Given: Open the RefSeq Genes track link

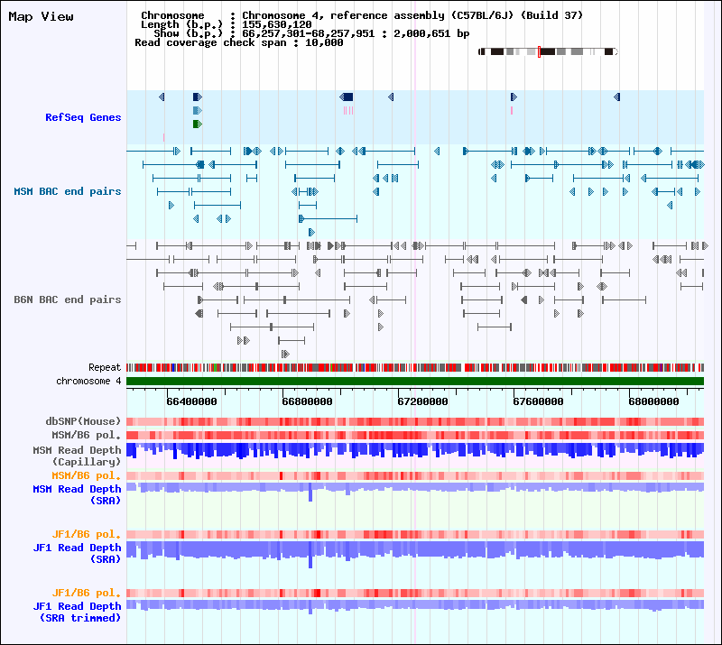Looking at the screenshot, I should coord(83,117).
